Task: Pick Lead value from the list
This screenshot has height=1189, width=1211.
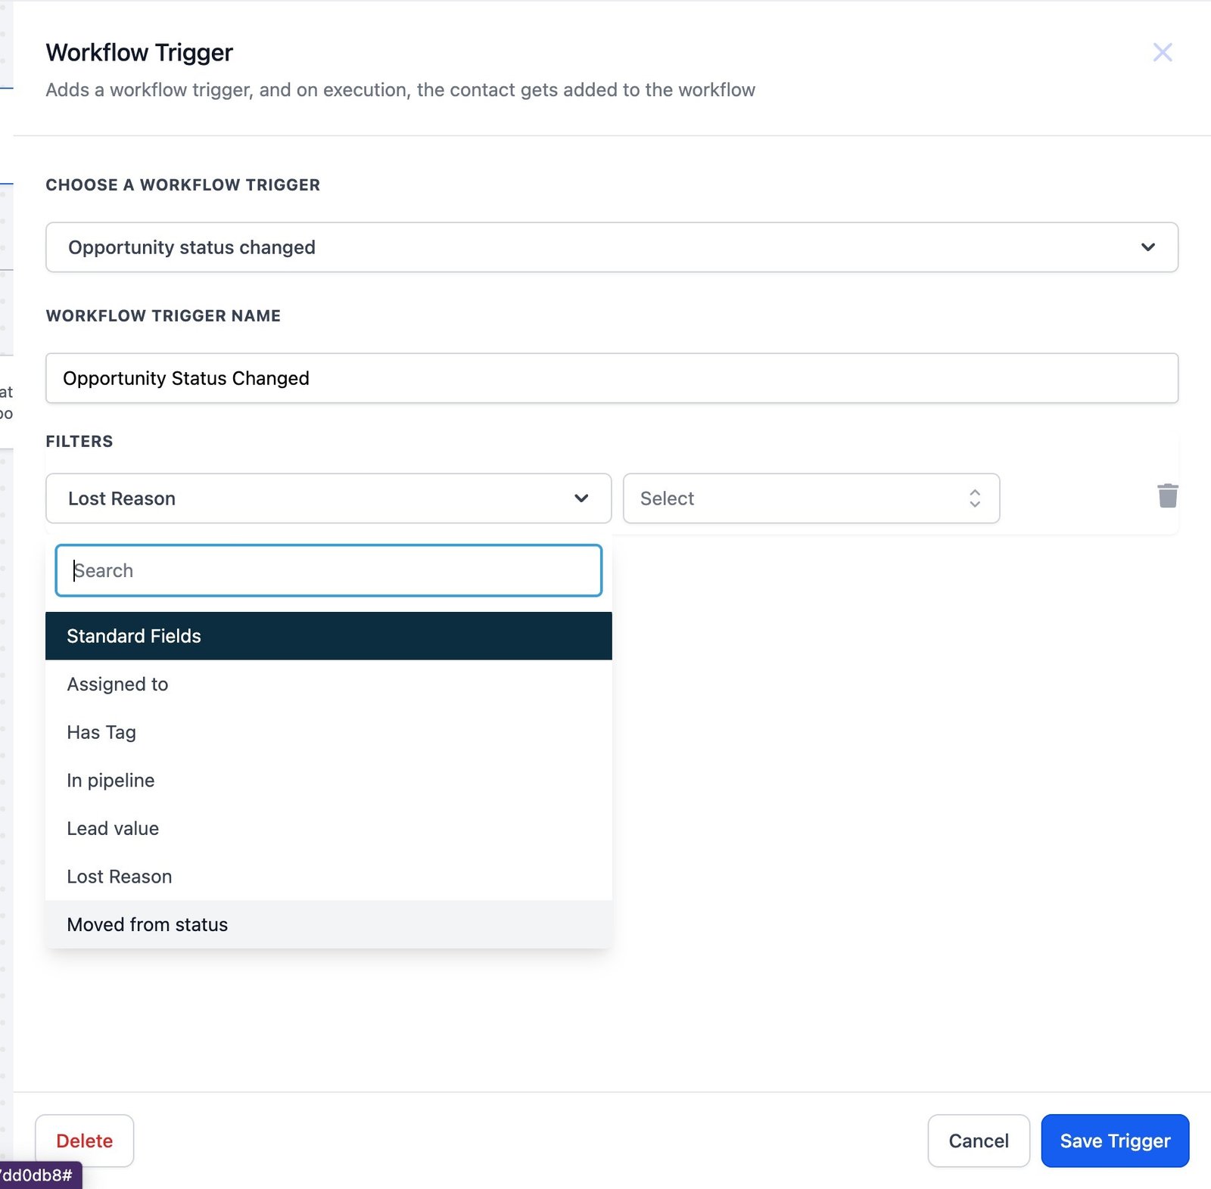Action: (x=113, y=829)
